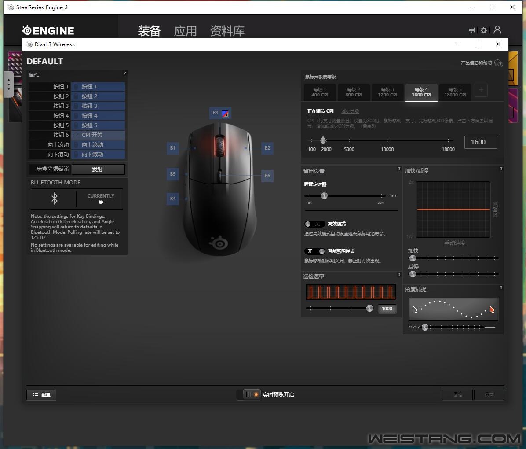This screenshot has height=449, width=526.
Task: Open binding dropdown for 按钮 2
Action: 98,96
